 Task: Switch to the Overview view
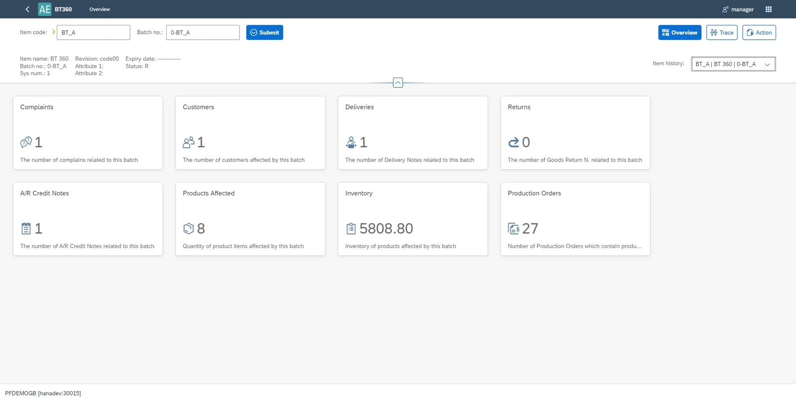(680, 32)
